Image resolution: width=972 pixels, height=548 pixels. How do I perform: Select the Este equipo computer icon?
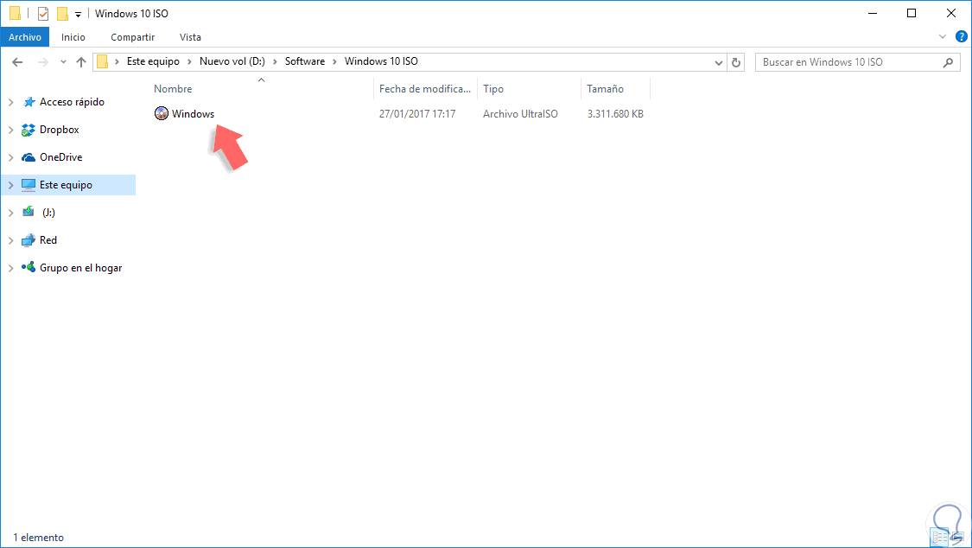[x=29, y=185]
